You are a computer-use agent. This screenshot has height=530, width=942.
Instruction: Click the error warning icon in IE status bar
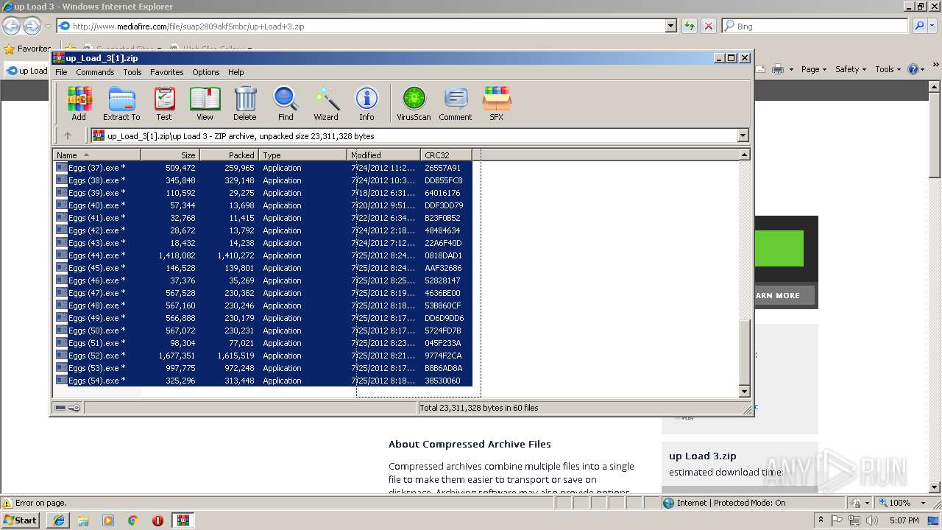point(7,503)
